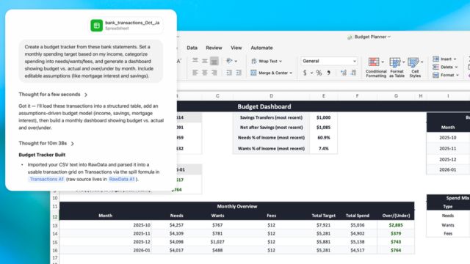The height and width of the screenshot is (264, 470).
Task: Click the Increase Decimal icon
Action: 344,73
